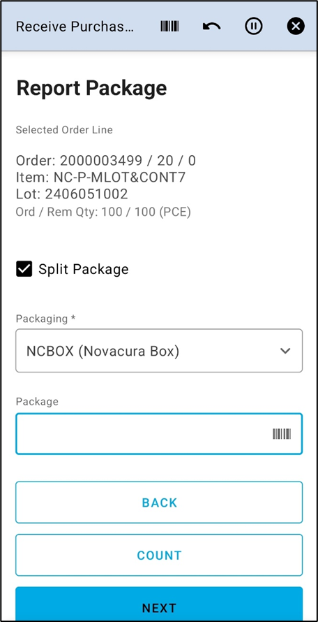Click the Receive Purchas... header title
This screenshot has height=622, width=318.
coord(75,27)
